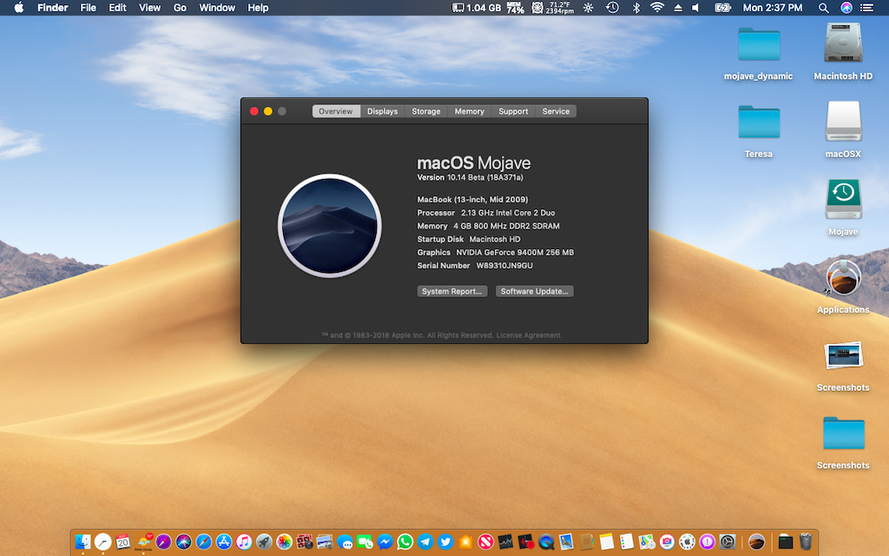Open the License Agreement link
This screenshot has width=889, height=556.
(x=529, y=335)
